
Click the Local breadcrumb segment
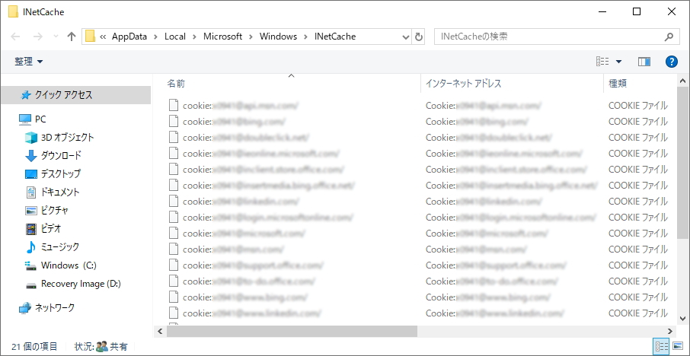click(174, 37)
